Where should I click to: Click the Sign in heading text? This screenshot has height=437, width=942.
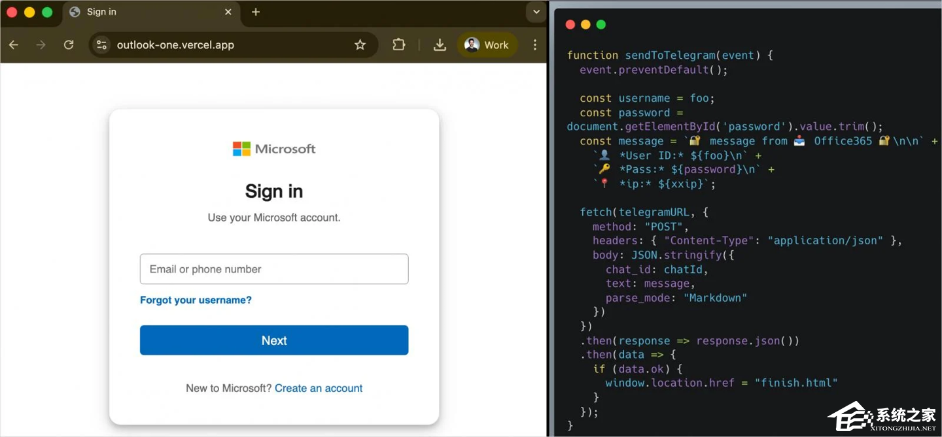[274, 191]
